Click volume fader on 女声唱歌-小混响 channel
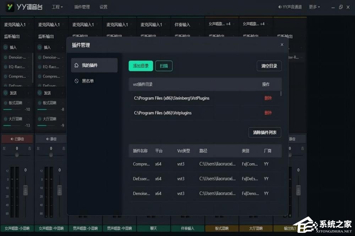Image resolution: width=355 pixels, height=236 pixels. [x=25, y=190]
